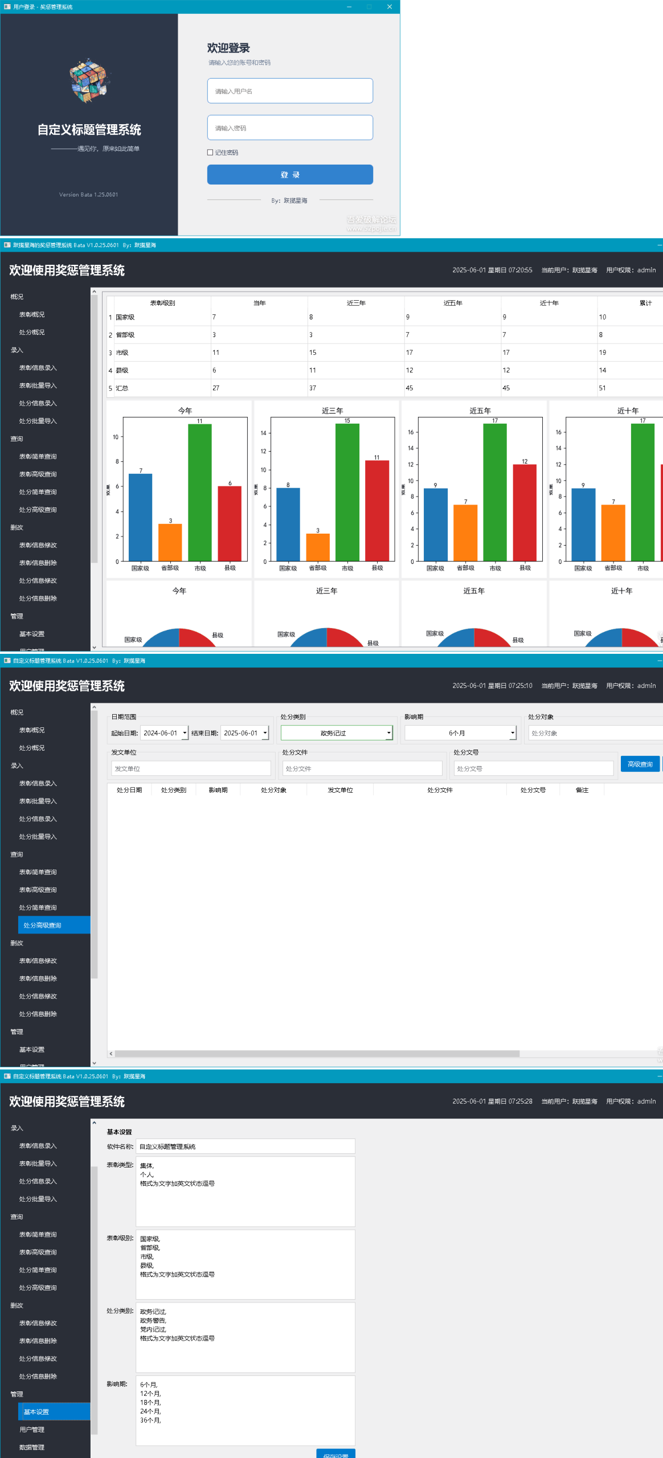Click the 保存设置 button
The width and height of the screenshot is (663, 1458).
point(335,1454)
